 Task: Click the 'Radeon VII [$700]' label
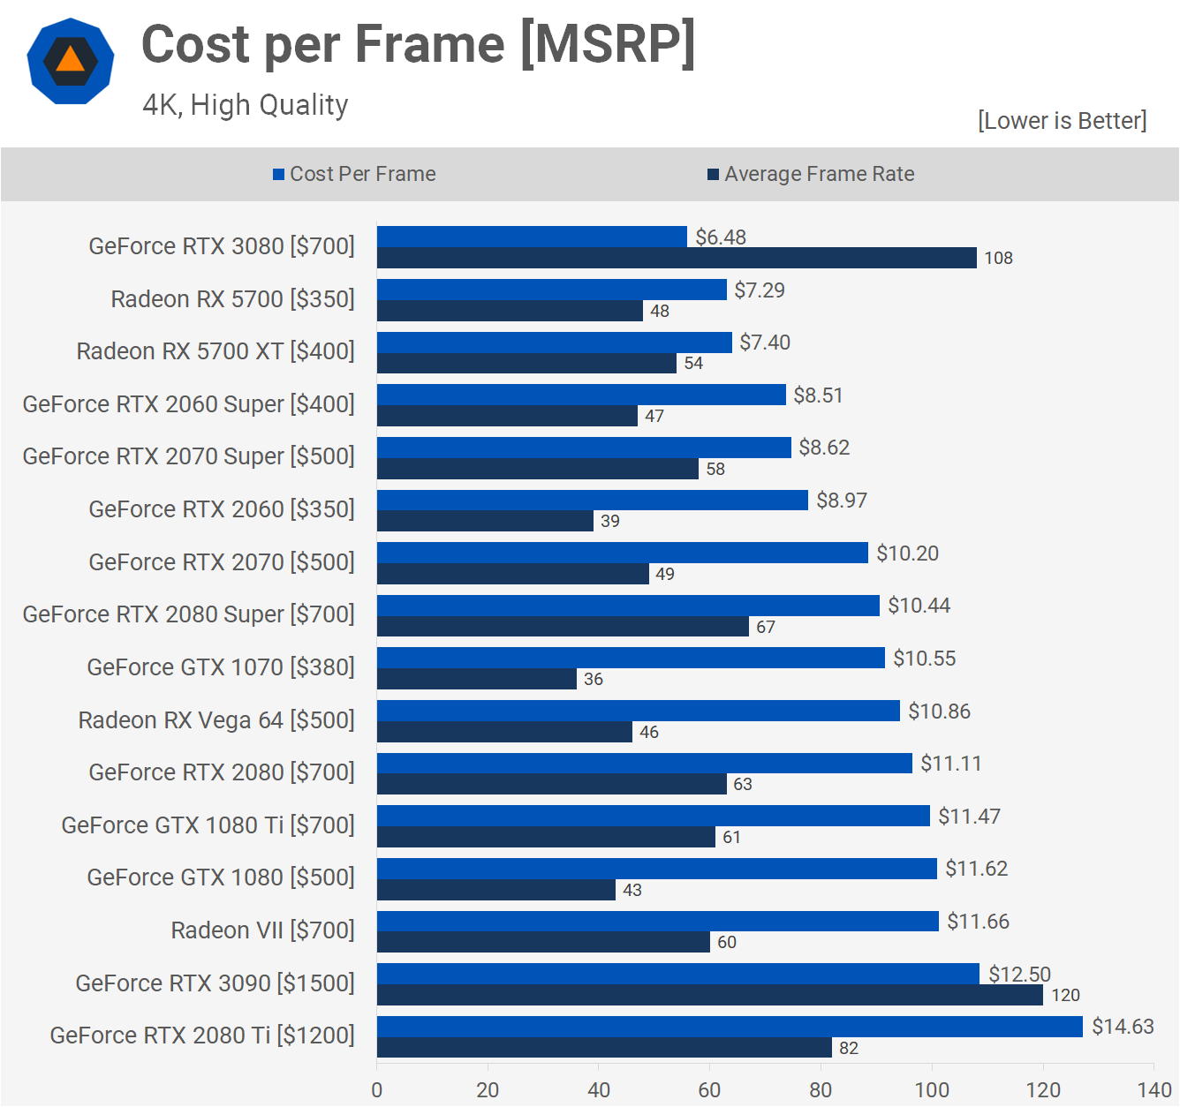pyautogui.click(x=263, y=930)
